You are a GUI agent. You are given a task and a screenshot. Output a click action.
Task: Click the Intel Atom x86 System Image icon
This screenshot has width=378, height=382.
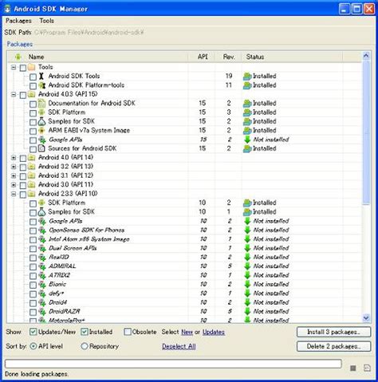point(42,239)
